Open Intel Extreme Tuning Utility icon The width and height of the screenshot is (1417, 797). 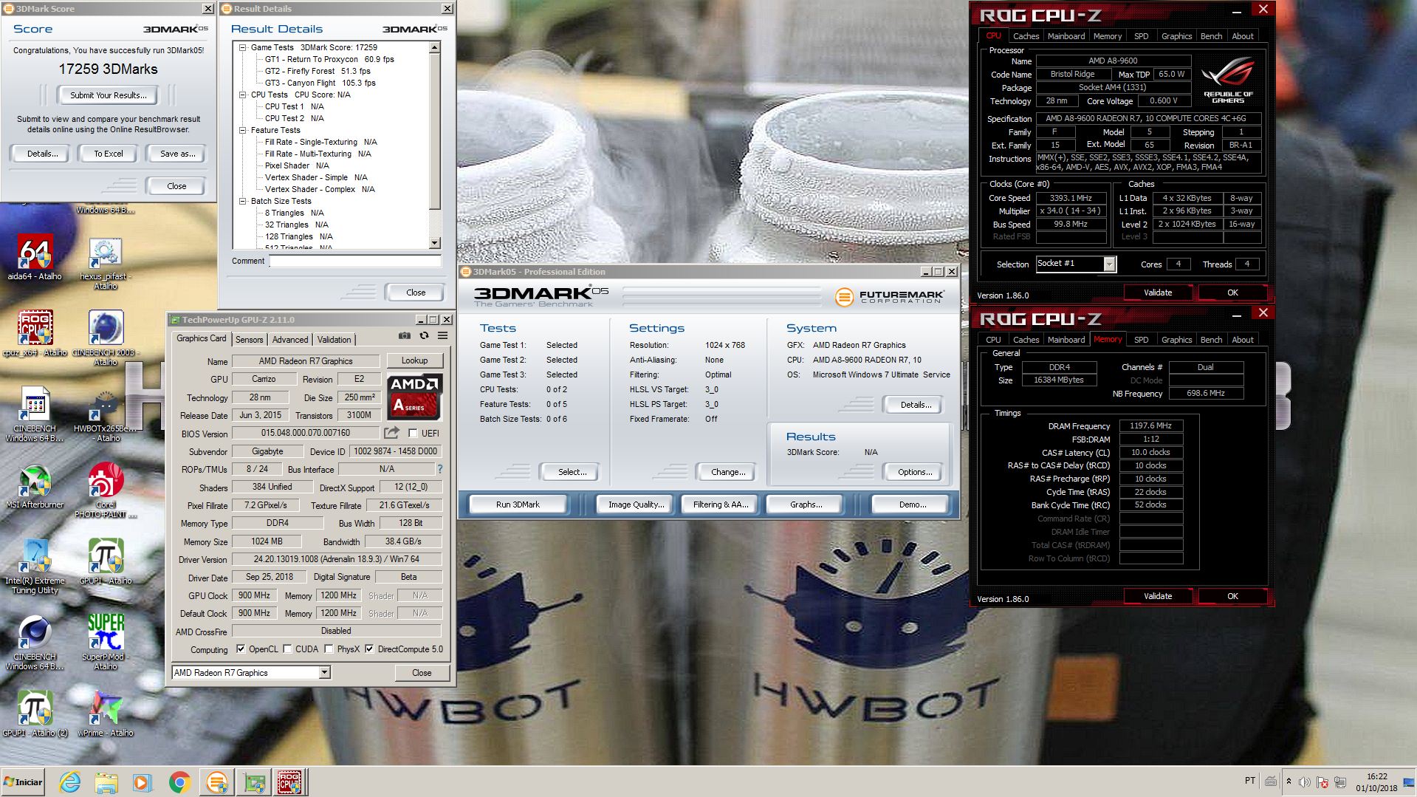click(x=35, y=566)
